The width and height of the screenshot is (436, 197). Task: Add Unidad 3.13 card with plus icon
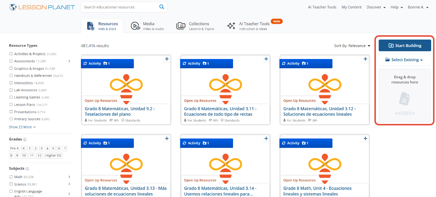(167, 138)
